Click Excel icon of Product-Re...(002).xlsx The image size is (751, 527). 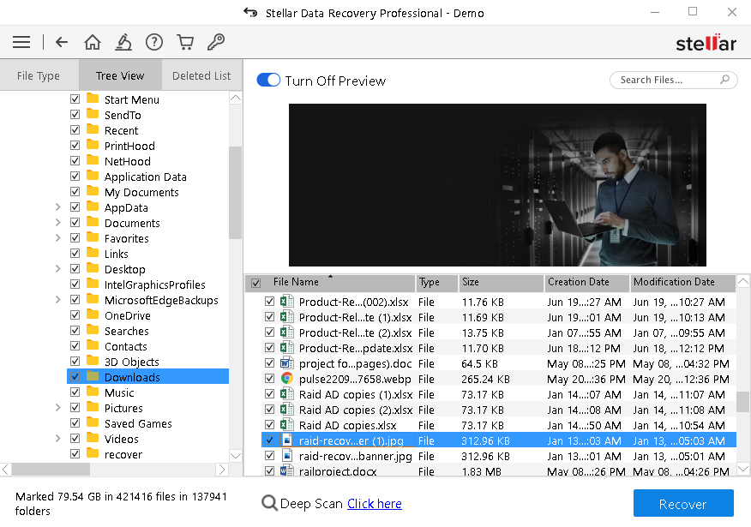point(287,302)
